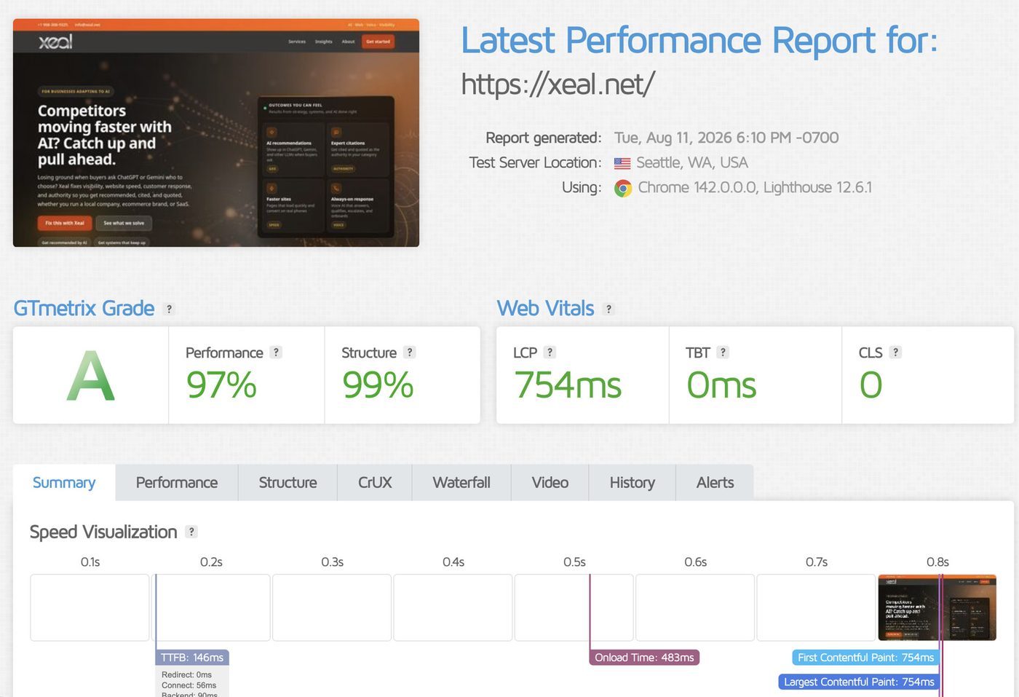Screen dimensions: 1019x697
Task: Click the Chrome browser icon
Action: point(623,188)
